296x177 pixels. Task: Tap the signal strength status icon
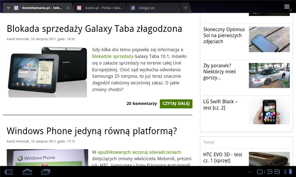pos(285,171)
